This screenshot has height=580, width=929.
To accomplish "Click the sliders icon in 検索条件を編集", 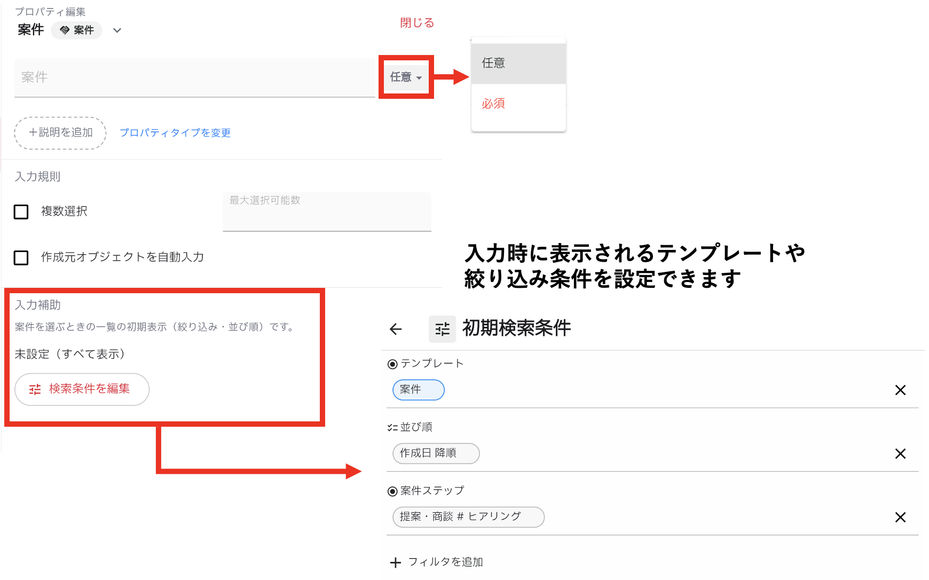I will point(35,389).
